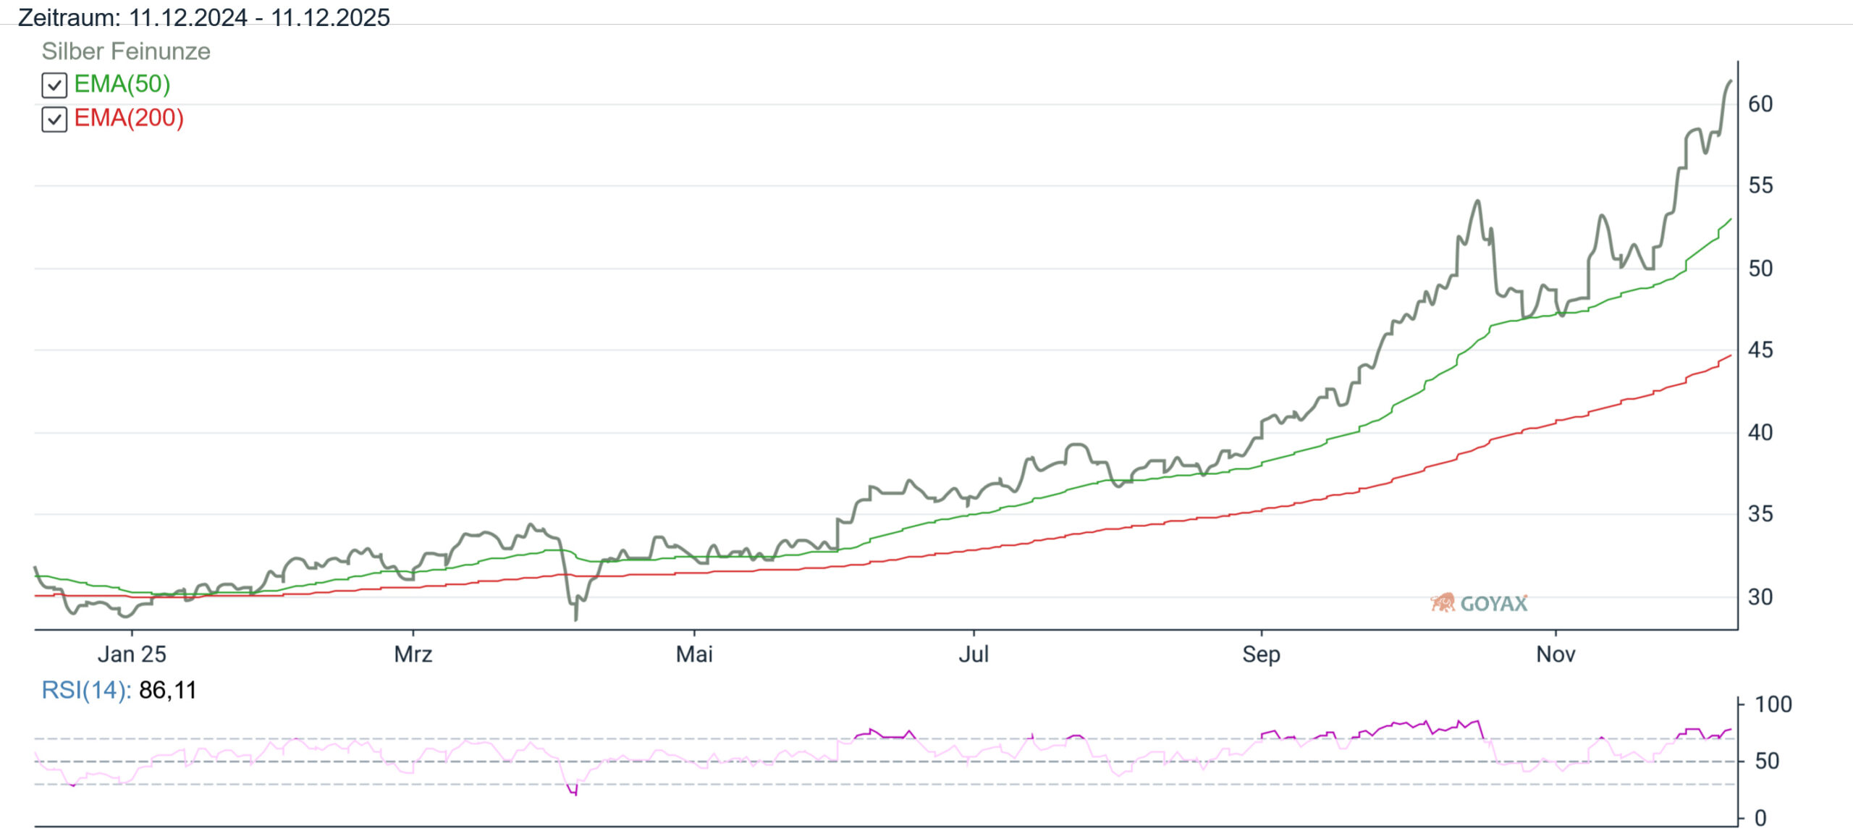
Task: Uncheck the EMA(50) checkbox
Action: (x=54, y=85)
